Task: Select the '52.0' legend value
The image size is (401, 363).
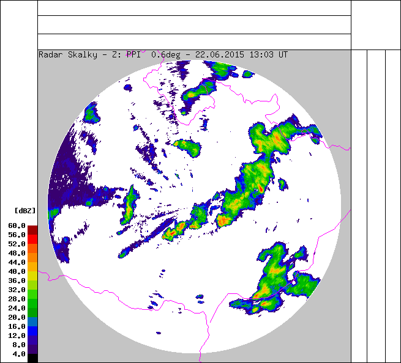Action: point(17,244)
